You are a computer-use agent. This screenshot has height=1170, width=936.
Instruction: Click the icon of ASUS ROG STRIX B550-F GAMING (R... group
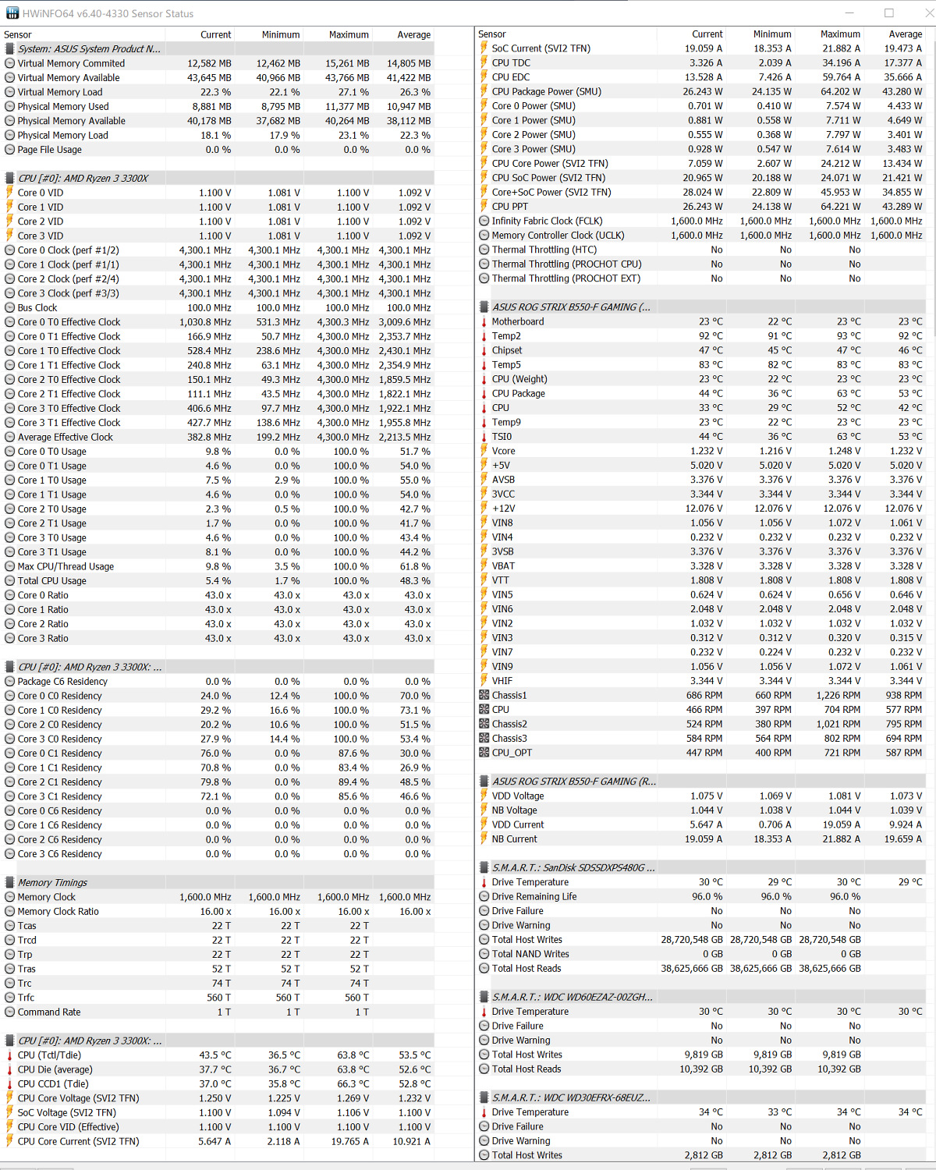484,782
